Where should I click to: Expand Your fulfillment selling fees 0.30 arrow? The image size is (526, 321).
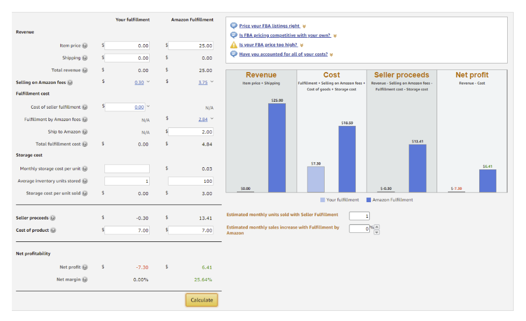point(148,82)
